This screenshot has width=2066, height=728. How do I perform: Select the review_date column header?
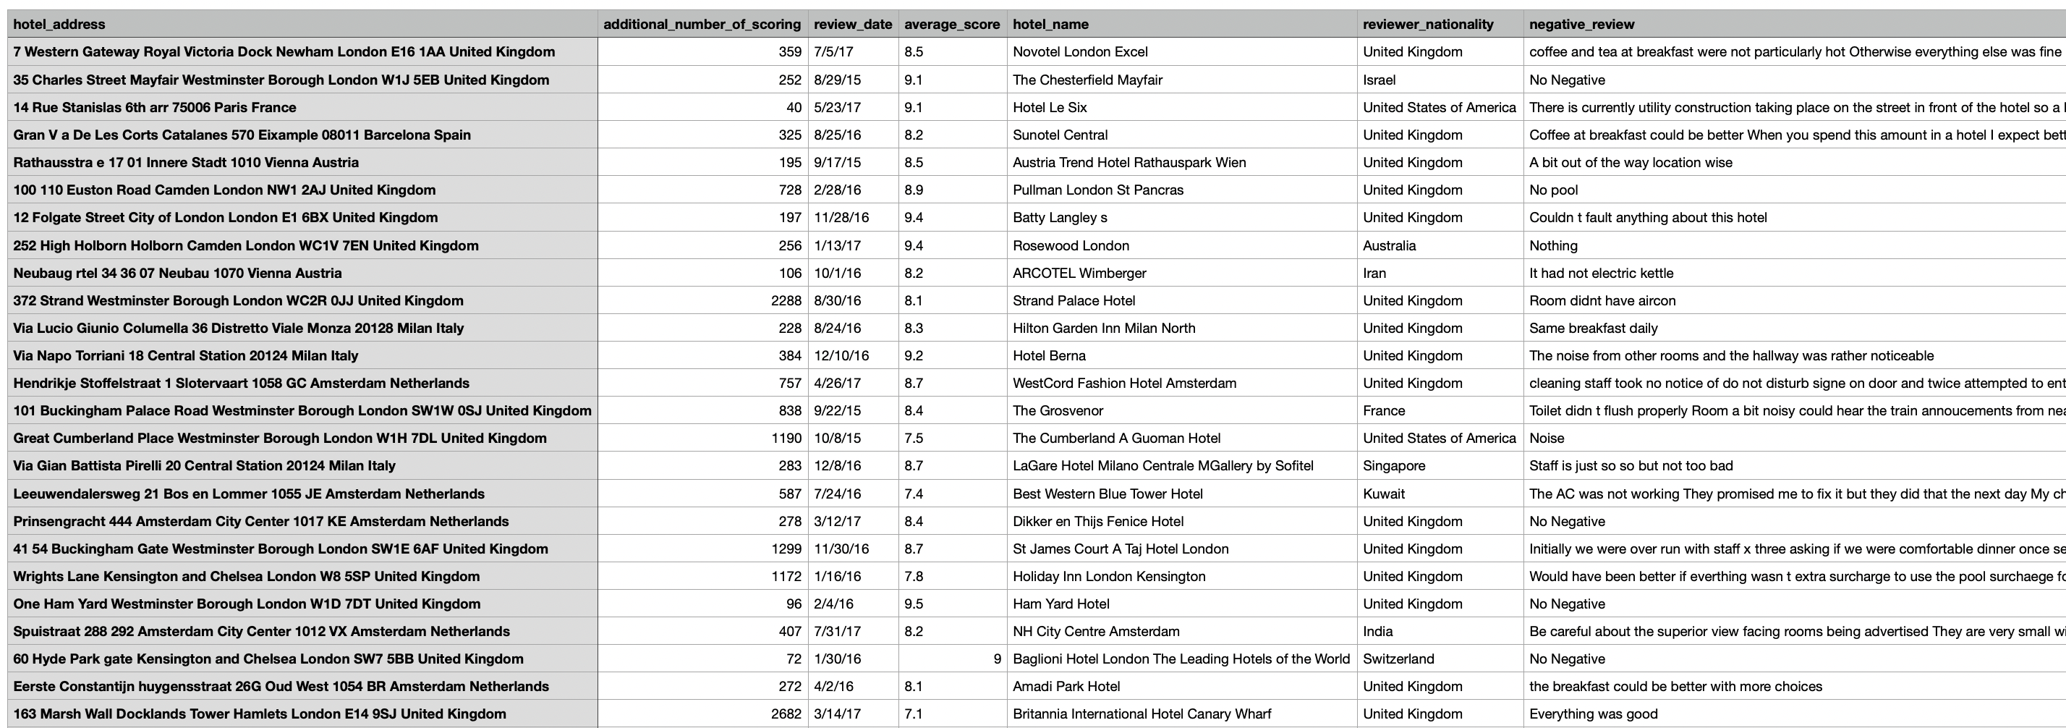click(854, 24)
